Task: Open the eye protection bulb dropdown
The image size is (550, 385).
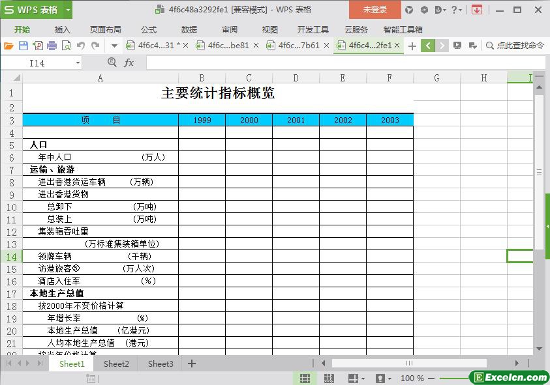Action: coord(384,378)
